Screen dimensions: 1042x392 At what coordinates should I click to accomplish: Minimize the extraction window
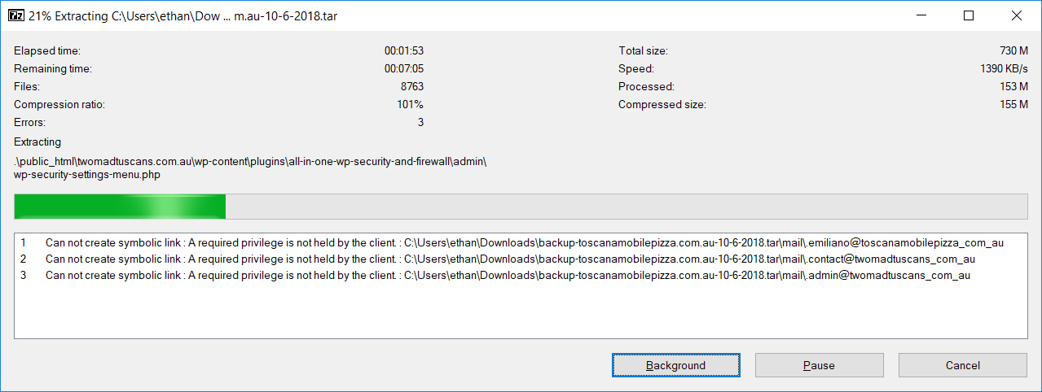[x=921, y=15]
